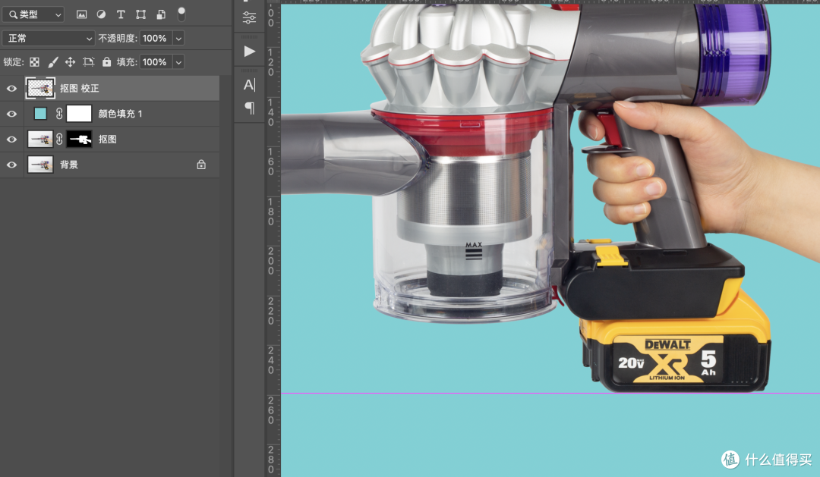
Task: Expand the 填充 fill slider arrow
Action: click(178, 62)
